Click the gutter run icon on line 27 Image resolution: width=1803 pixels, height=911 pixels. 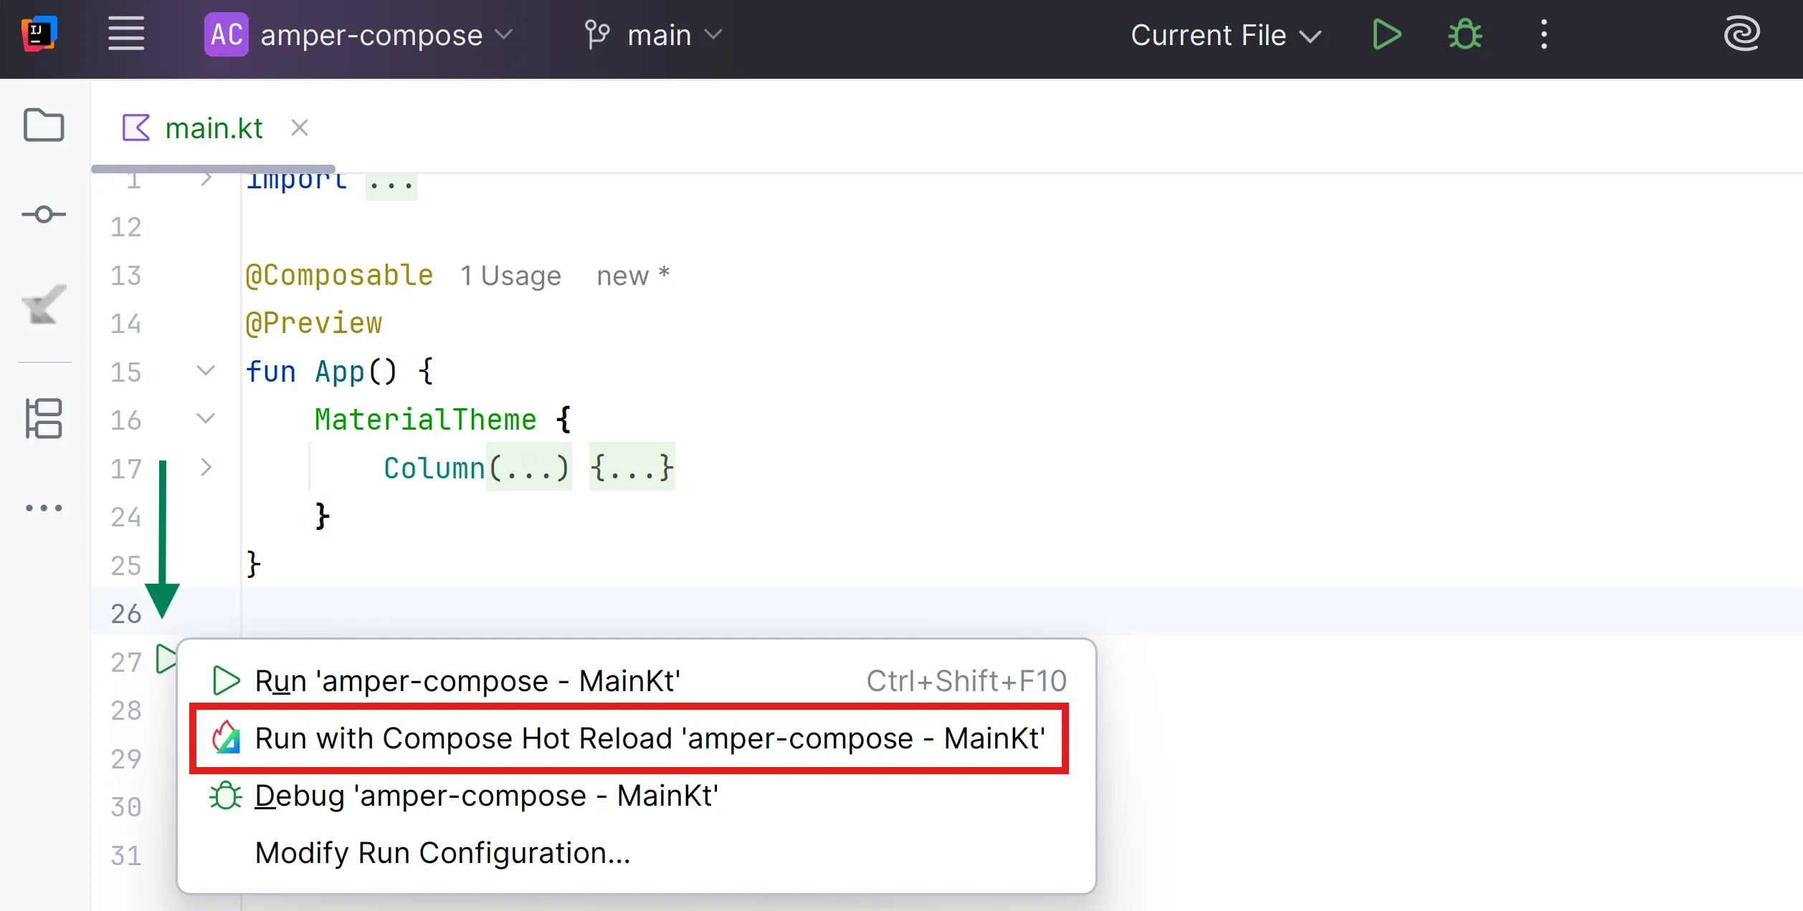[x=166, y=658]
